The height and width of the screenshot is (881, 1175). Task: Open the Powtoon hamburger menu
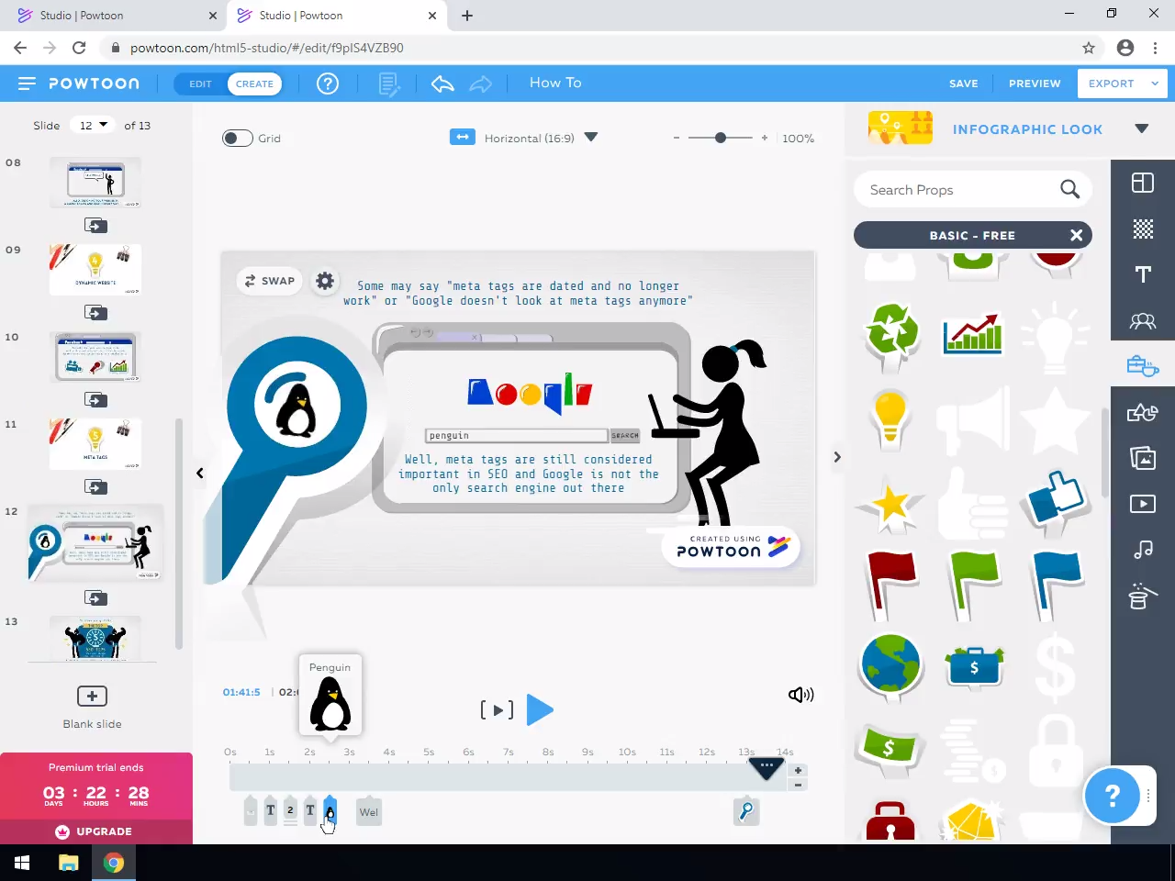27,84
